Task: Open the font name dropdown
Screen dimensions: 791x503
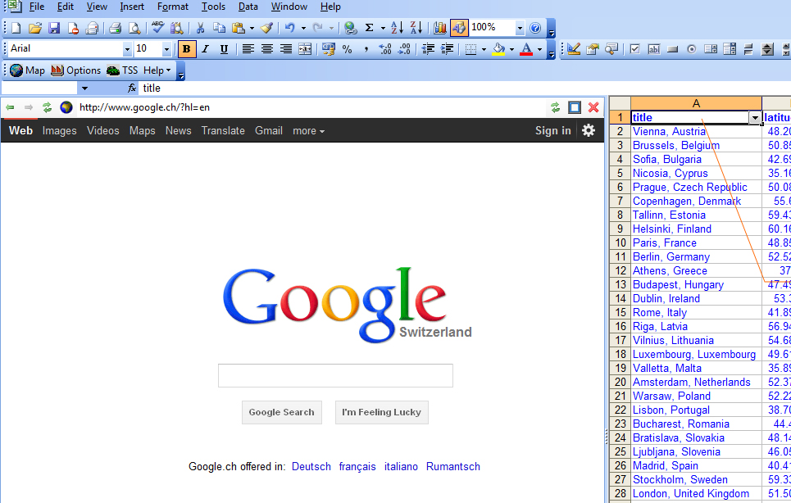Action: coord(126,49)
